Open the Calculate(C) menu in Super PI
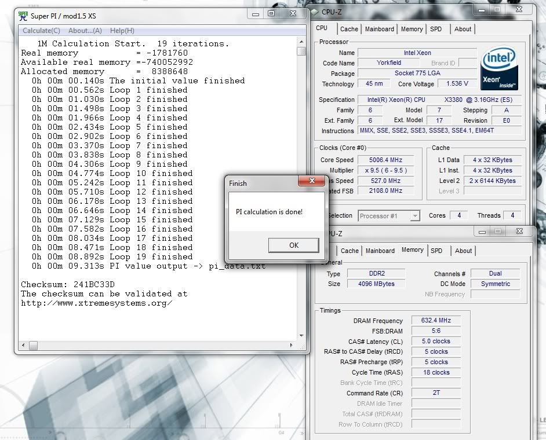 click(x=41, y=31)
